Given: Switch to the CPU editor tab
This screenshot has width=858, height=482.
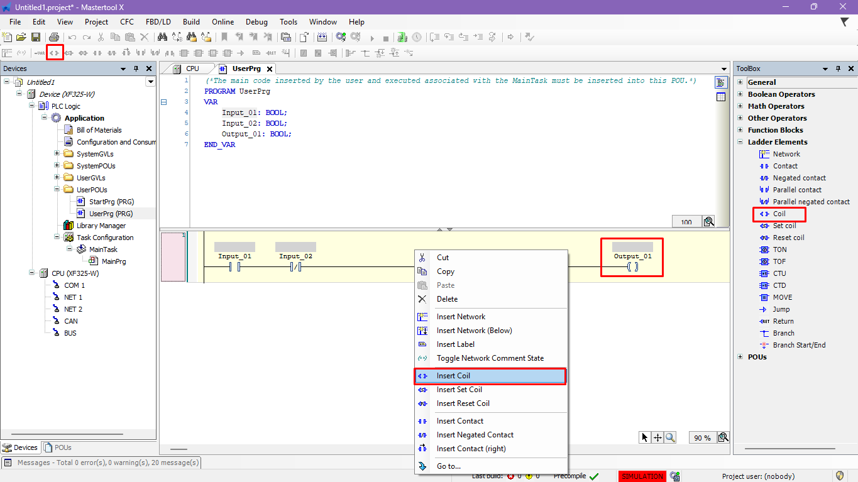Looking at the screenshot, I should 192,68.
